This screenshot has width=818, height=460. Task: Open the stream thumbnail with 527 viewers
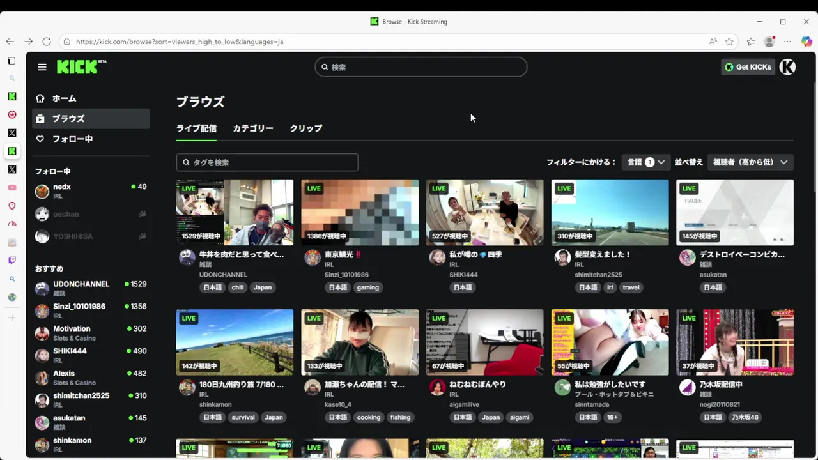click(x=485, y=212)
